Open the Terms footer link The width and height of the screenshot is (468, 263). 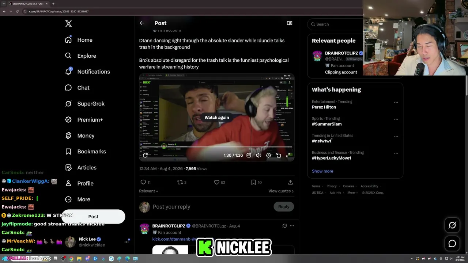(x=316, y=186)
